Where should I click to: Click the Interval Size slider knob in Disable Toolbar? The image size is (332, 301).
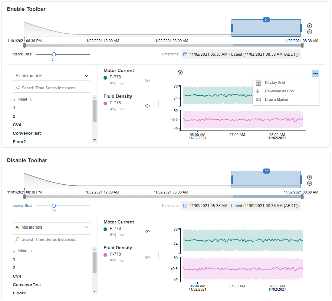pyautogui.click(x=54, y=206)
